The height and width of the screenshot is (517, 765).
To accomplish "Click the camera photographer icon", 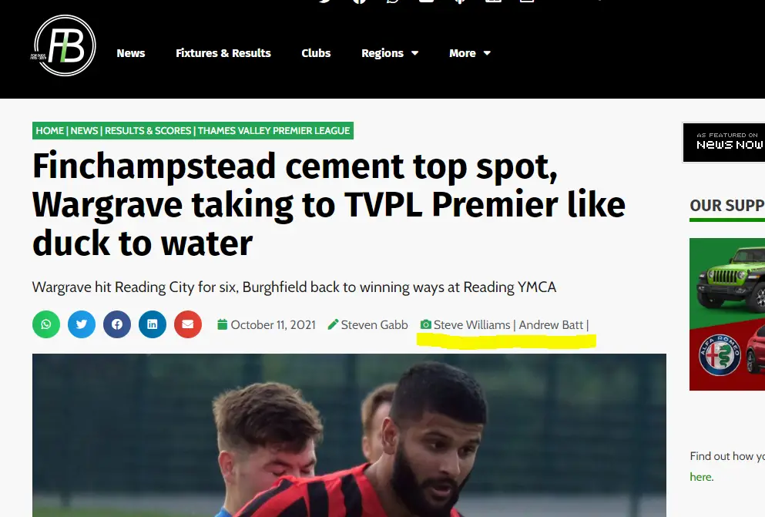I will (425, 324).
